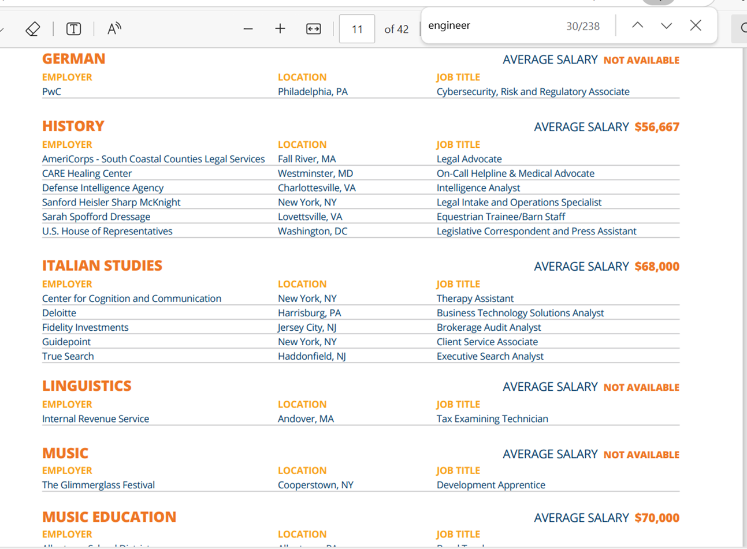Zoom in using the plus icon
The width and height of the screenshot is (747, 549).
tap(280, 29)
